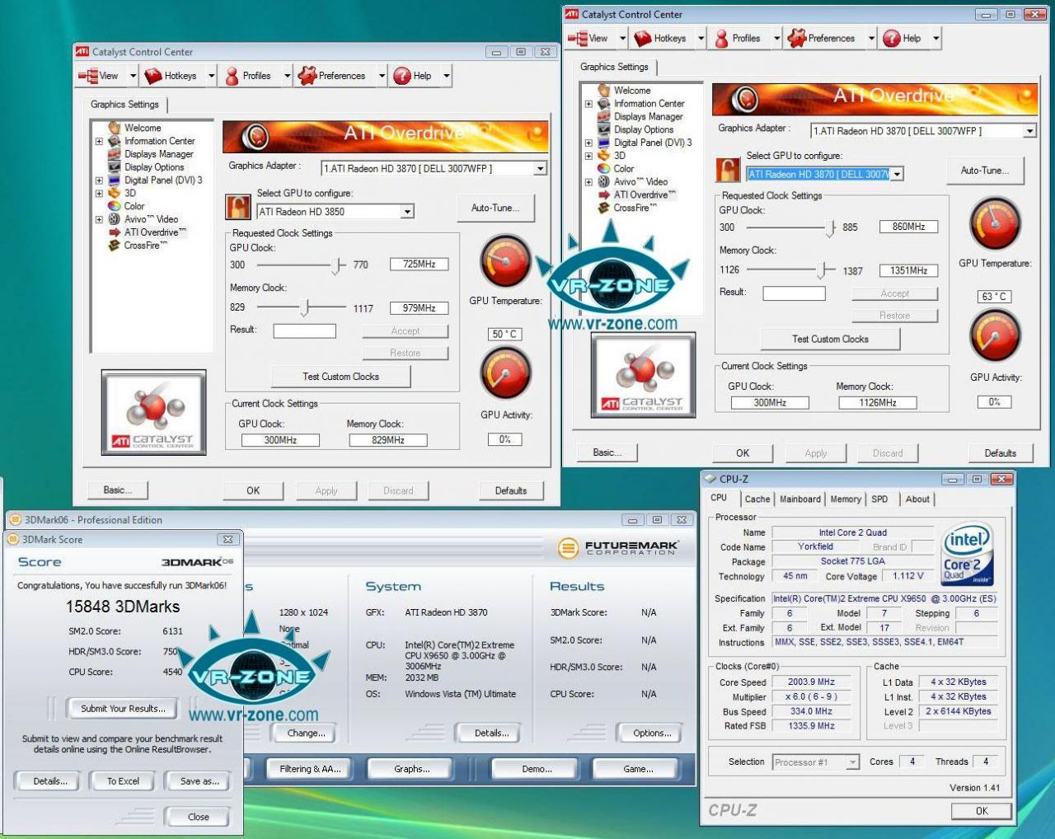
Task: Click the Profiles icon in left Catalyst window
Action: [x=232, y=76]
